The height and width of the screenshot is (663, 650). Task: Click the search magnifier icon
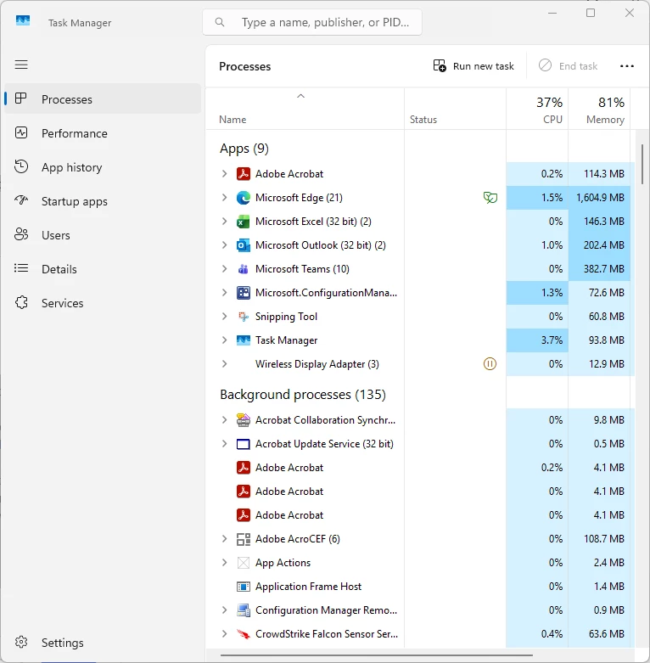220,22
